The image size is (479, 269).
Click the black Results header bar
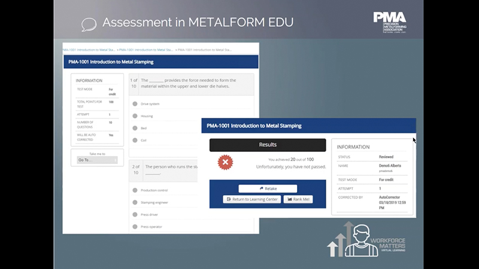(268, 145)
